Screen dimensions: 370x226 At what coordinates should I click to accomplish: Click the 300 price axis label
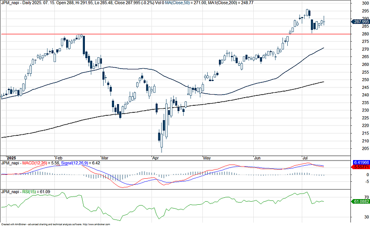[366, 3]
